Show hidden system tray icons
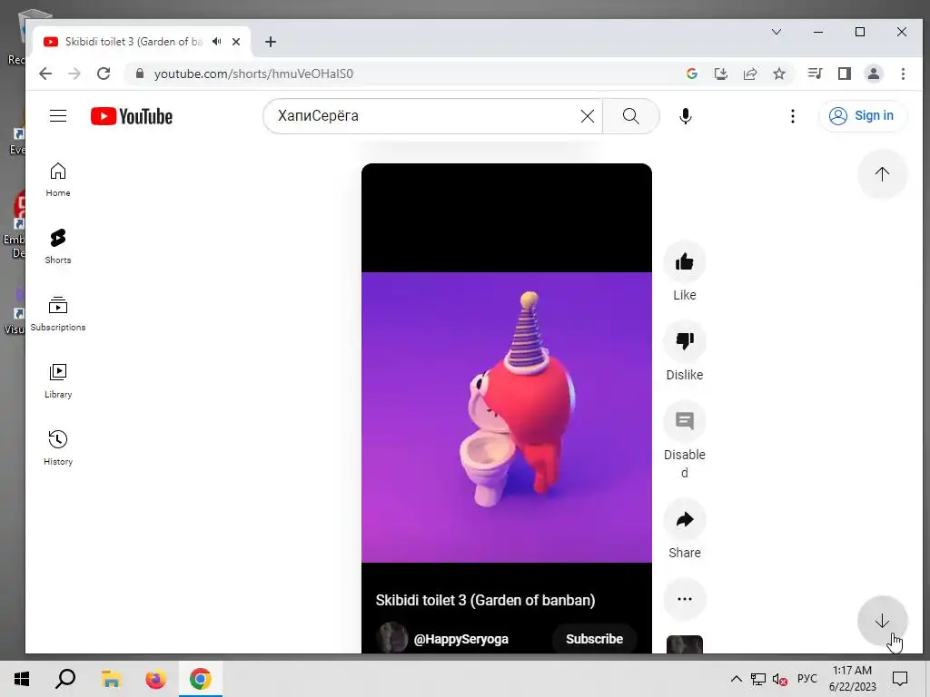 (736, 679)
